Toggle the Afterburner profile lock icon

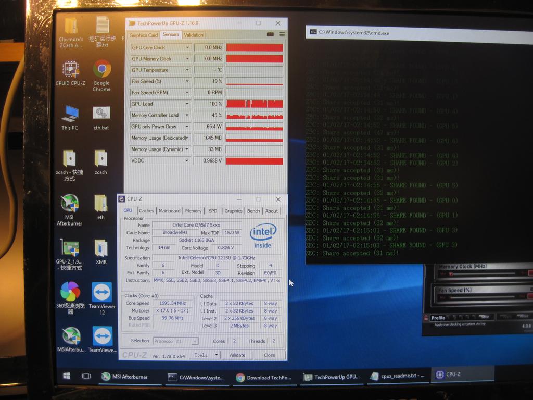pos(426,318)
